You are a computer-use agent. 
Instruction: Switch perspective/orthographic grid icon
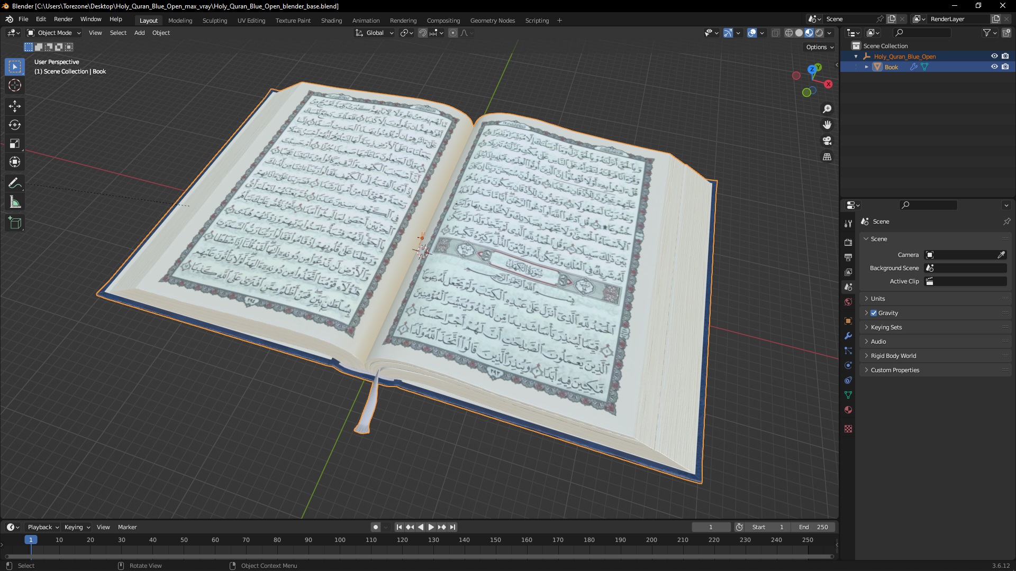pyautogui.click(x=827, y=156)
